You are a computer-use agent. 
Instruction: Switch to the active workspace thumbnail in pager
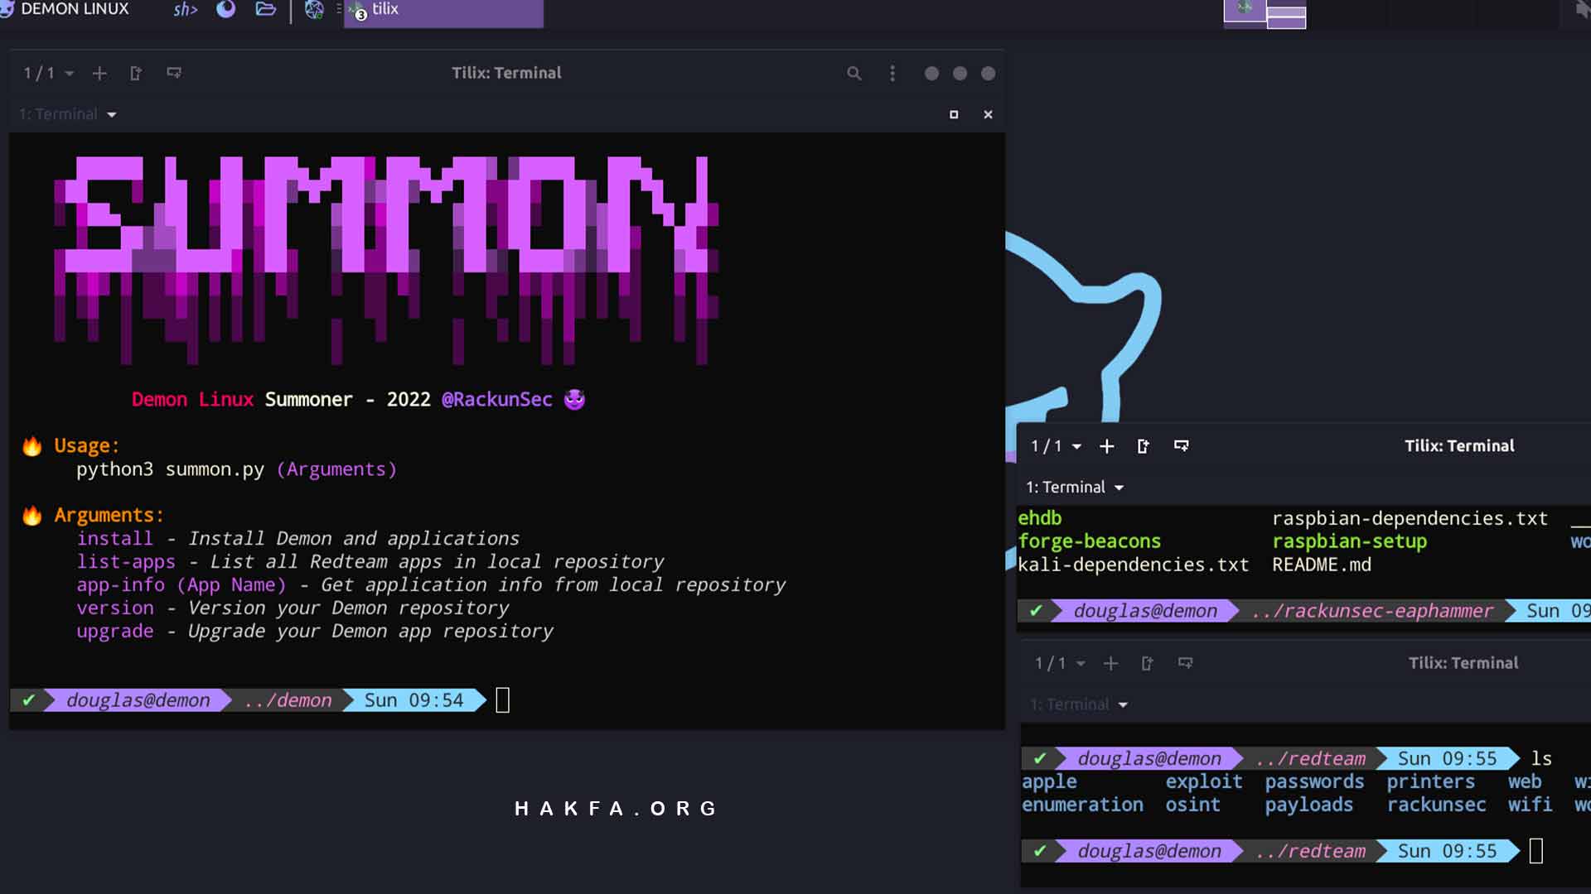pyautogui.click(x=1245, y=9)
